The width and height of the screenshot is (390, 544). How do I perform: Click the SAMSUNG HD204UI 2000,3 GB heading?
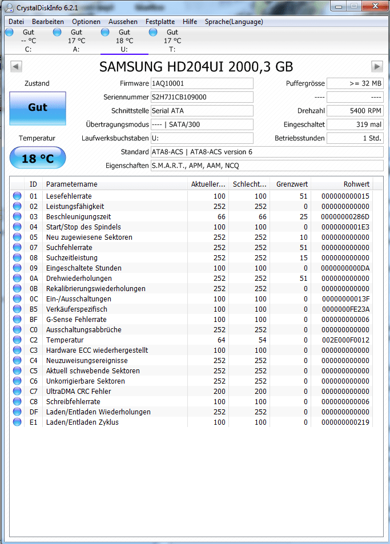(196, 67)
